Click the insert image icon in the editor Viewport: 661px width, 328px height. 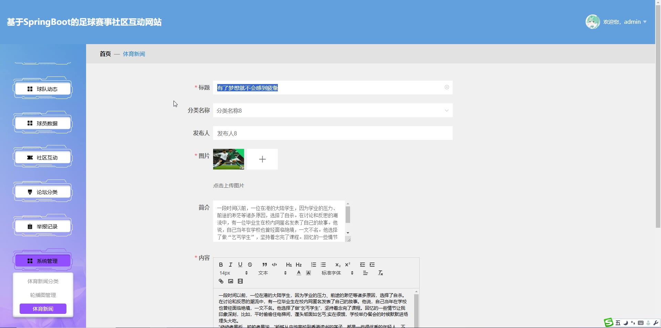230,281
